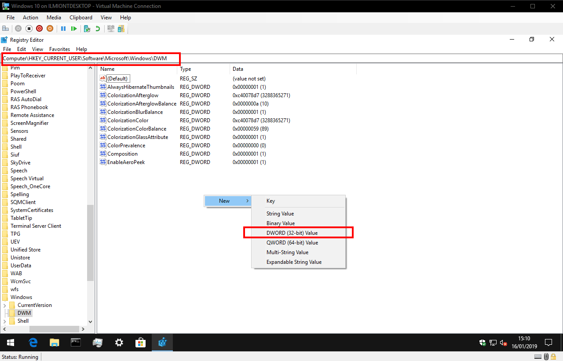Select the SystemCertificates key
This screenshot has height=361, width=563.
tap(32, 210)
